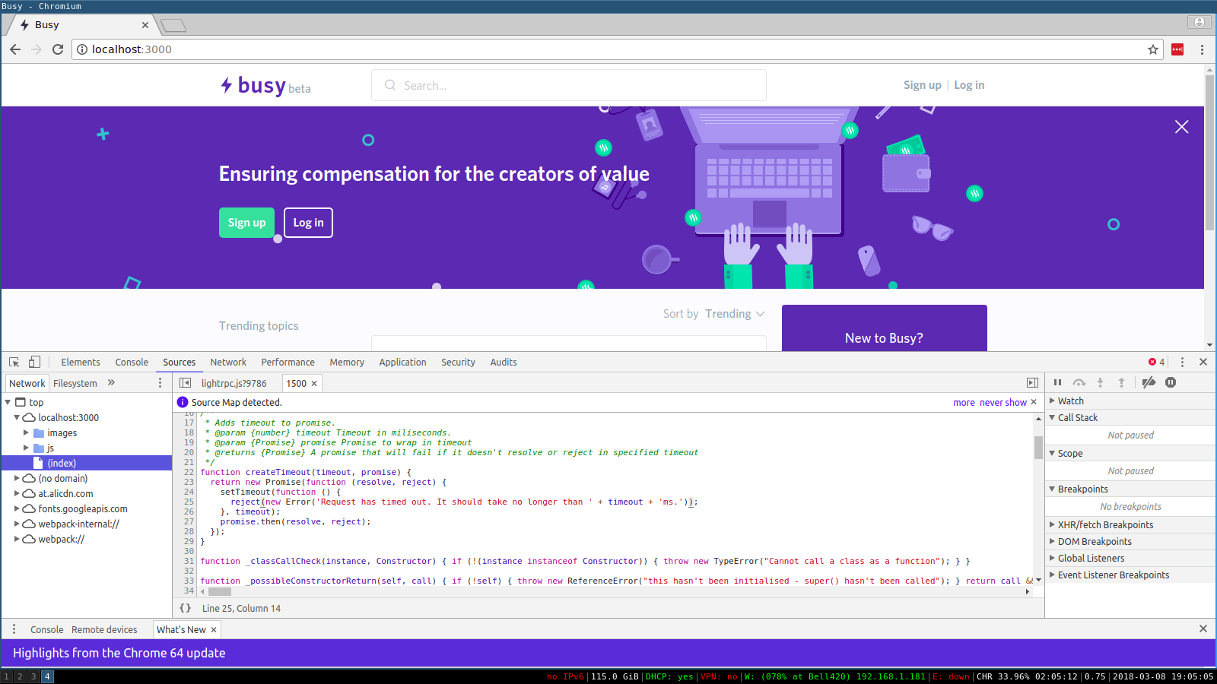Click the step over next function call icon
1217x684 pixels.
[1079, 382]
